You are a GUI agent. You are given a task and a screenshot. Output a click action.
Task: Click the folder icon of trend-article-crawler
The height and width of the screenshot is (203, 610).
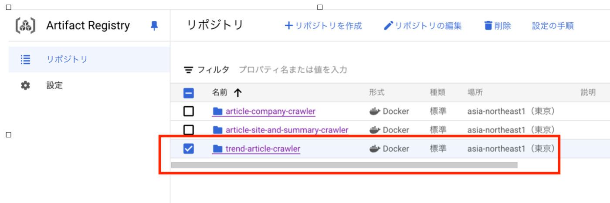[x=217, y=149]
